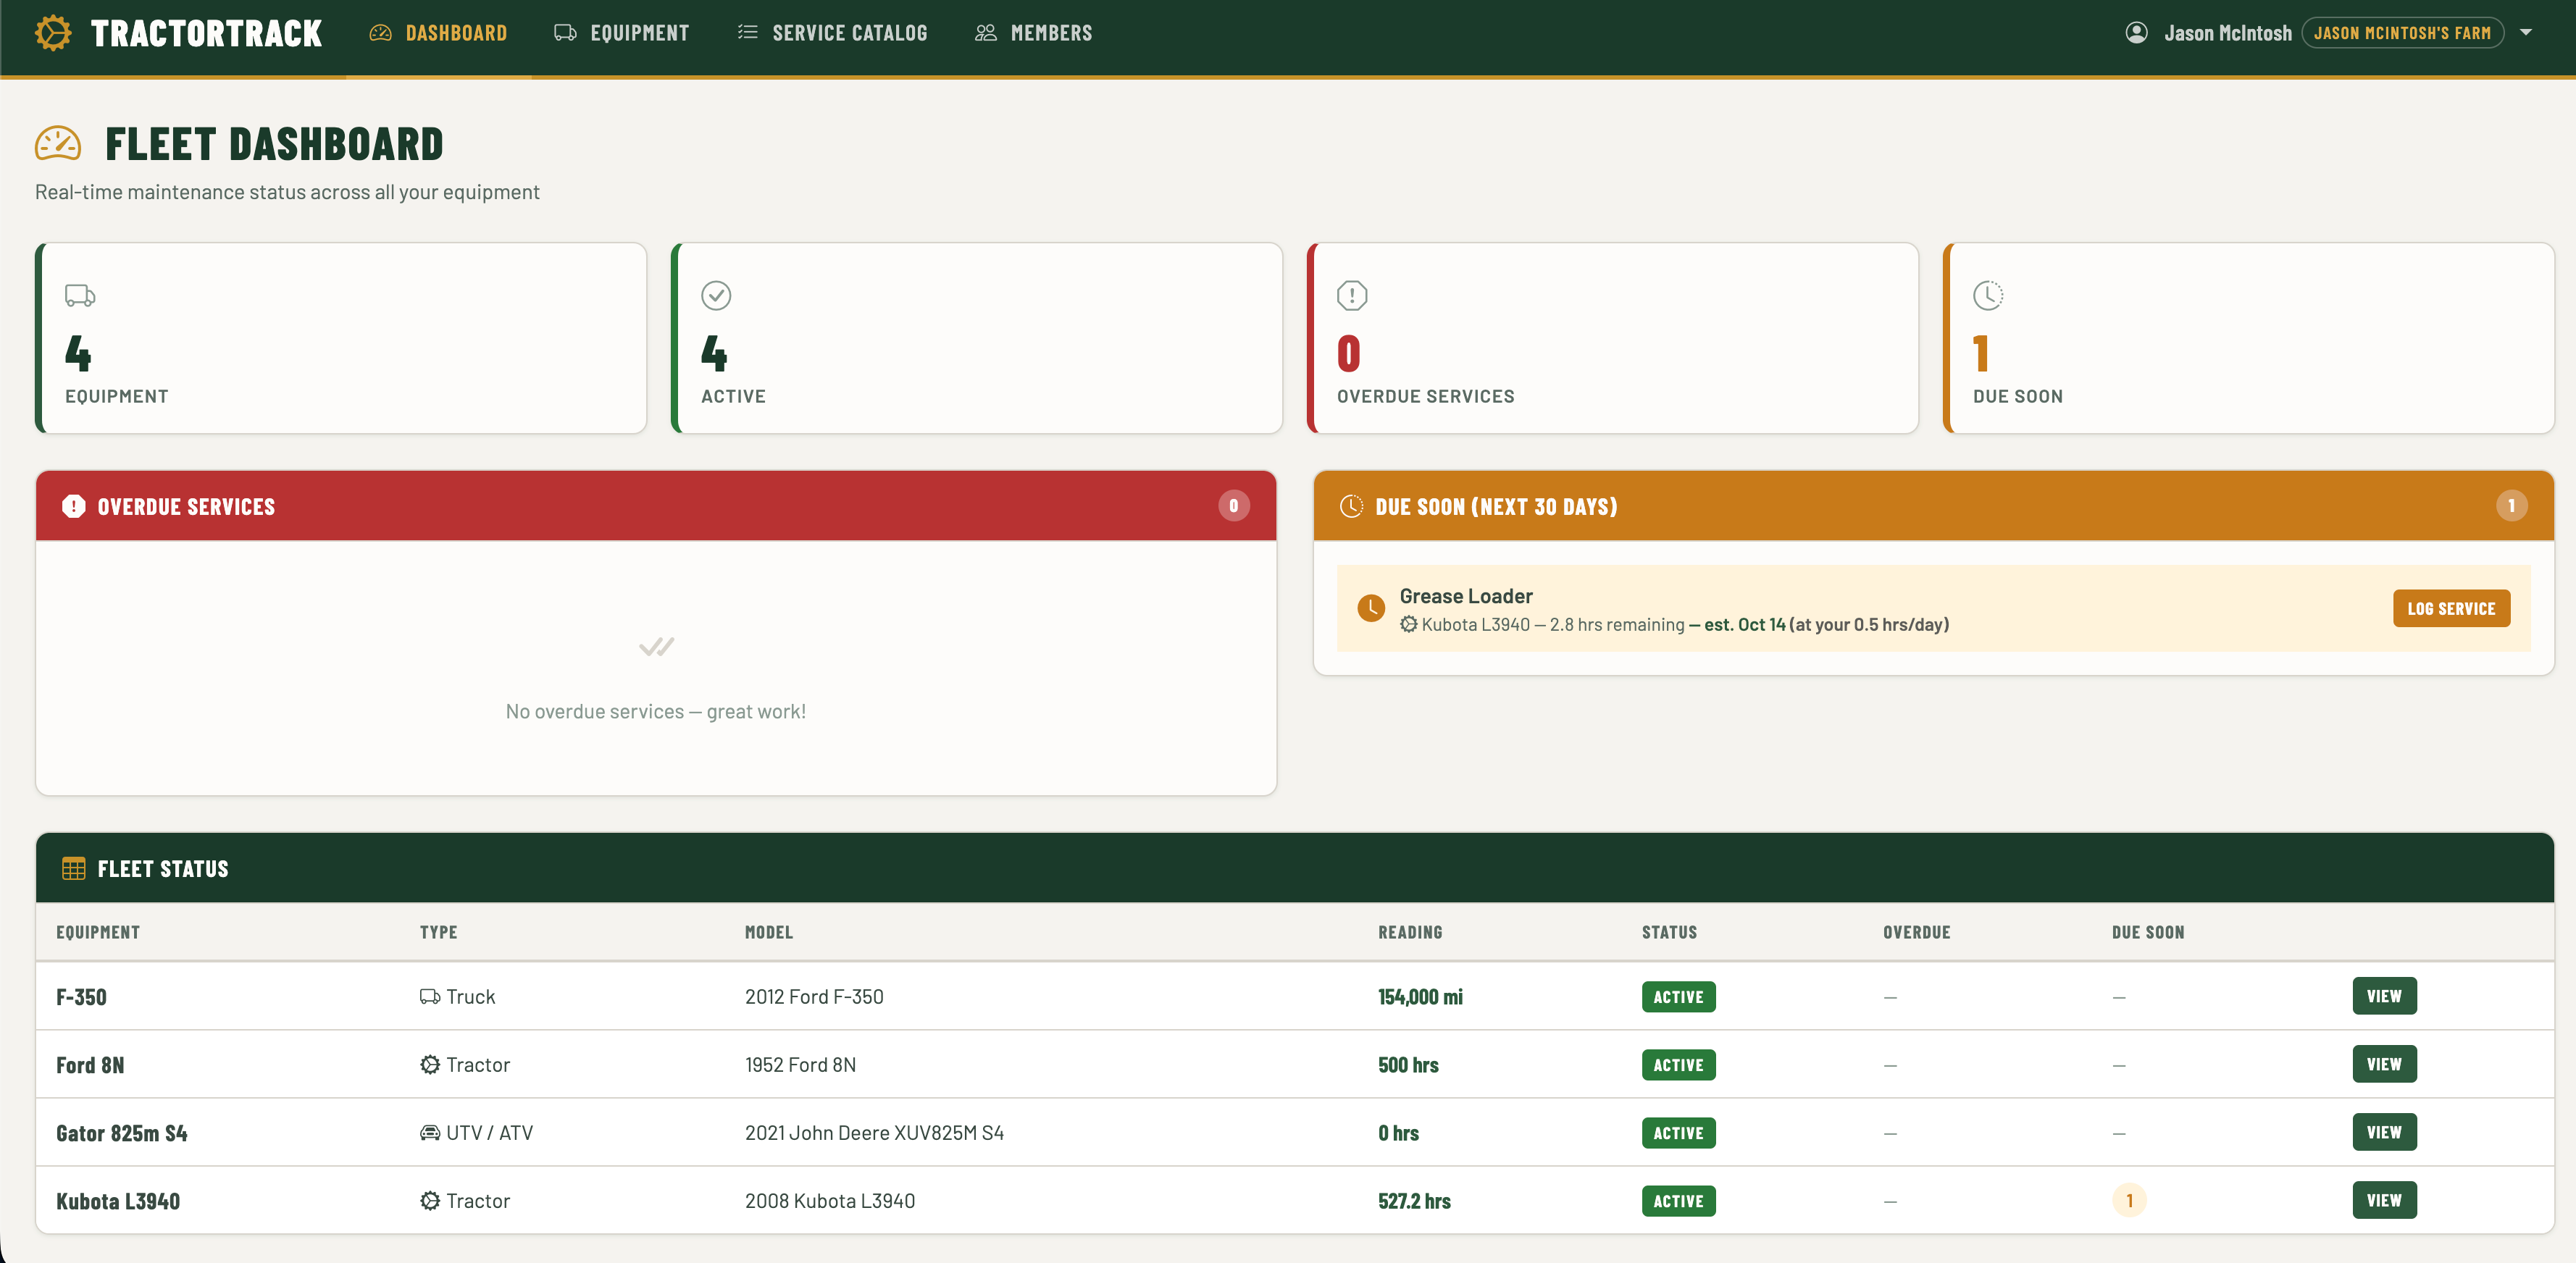Open the Members tab
Image resolution: width=2576 pixels, height=1263 pixels.
point(1034,33)
